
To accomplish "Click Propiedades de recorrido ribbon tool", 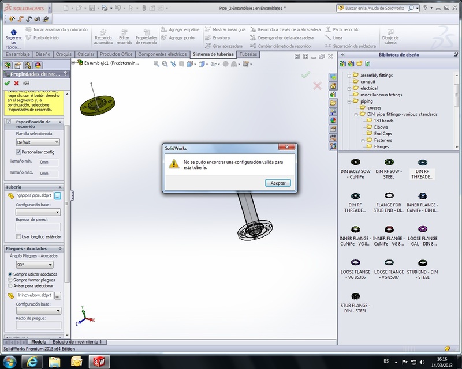I will pyautogui.click(x=147, y=37).
